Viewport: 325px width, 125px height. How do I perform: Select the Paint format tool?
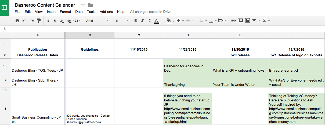[38, 21]
